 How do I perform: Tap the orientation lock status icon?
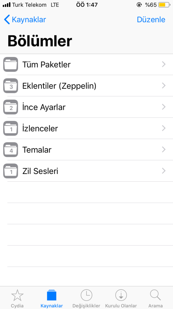click(139, 5)
